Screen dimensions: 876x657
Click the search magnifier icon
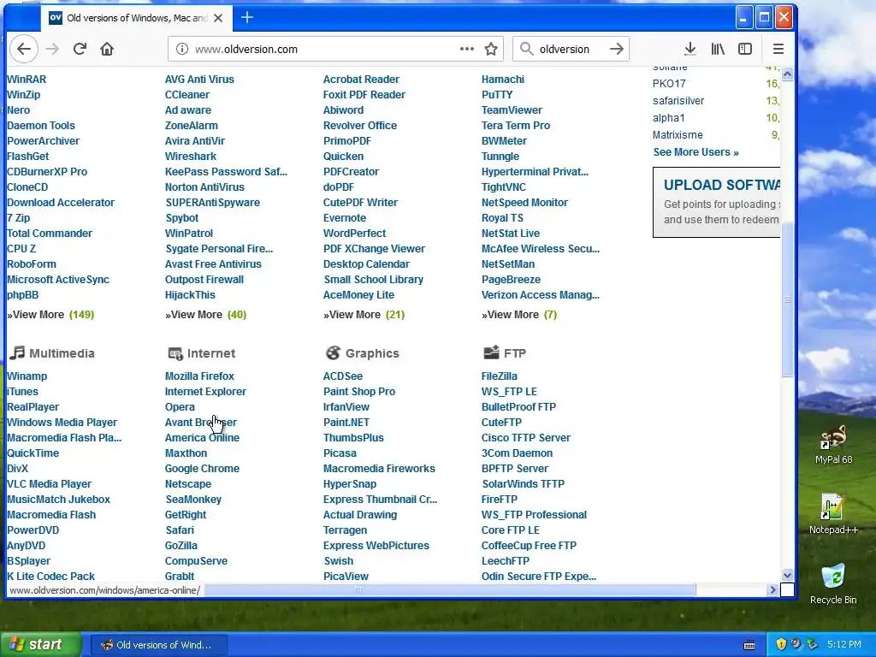point(526,49)
